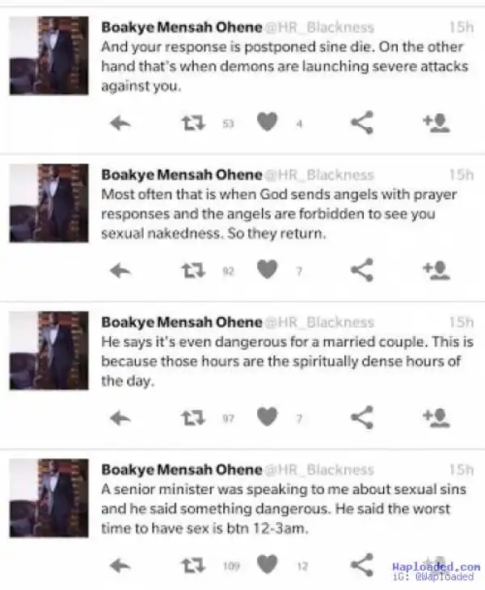Reply to the 'God sends angels' tweet
Image resolution: width=485 pixels, height=590 pixels.
[x=120, y=271]
